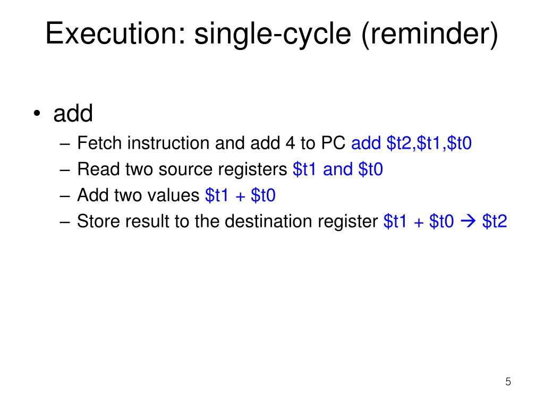Click the dash before 'Read two source'
The height and width of the screenshot is (408, 544).
point(64,171)
